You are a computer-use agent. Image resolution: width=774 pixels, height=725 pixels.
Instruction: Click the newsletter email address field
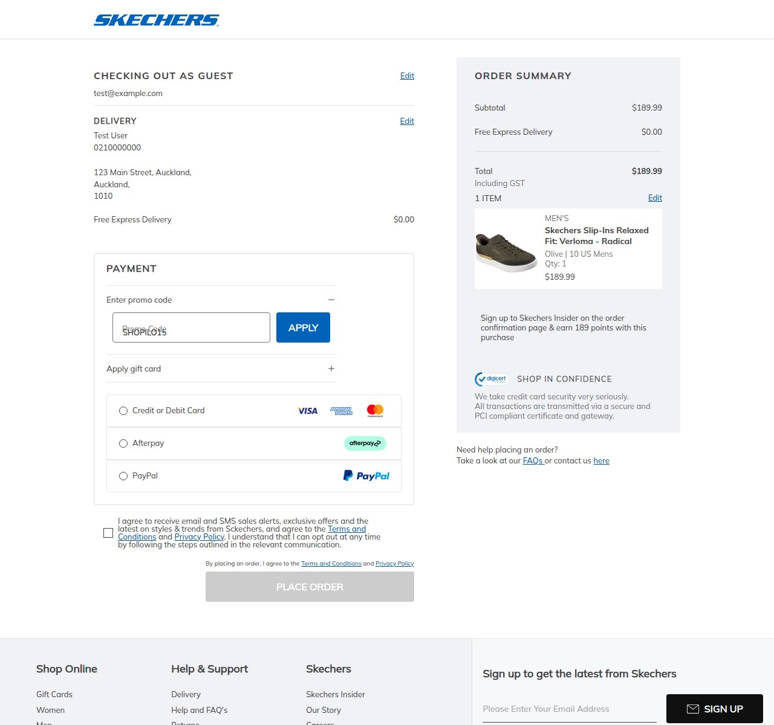tap(570, 709)
